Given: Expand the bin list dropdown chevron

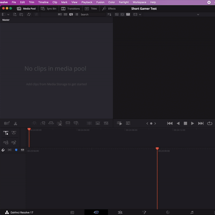Looking at the screenshot, I should click(x=8, y=14).
